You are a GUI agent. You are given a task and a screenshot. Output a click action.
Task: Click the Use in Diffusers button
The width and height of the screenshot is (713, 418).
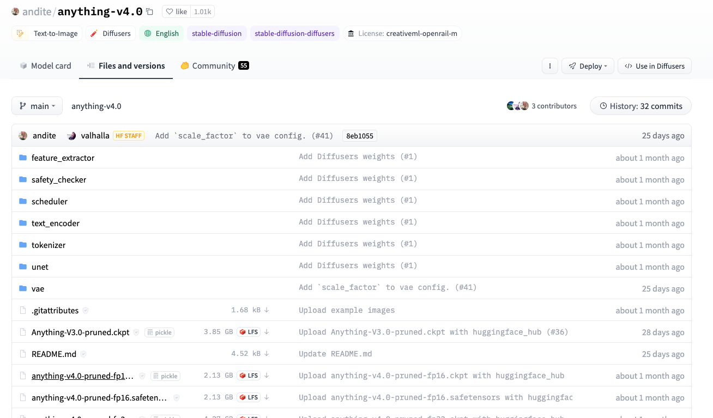(655, 66)
